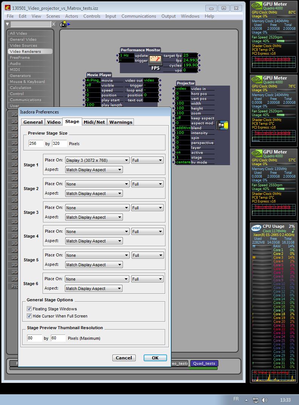This screenshot has width=299, height=405.
Task: Open Stage 1 Place On display dropdown
Action: 97,160
